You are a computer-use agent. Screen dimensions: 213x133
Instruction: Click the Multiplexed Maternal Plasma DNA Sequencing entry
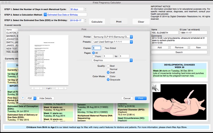pos(95,118)
